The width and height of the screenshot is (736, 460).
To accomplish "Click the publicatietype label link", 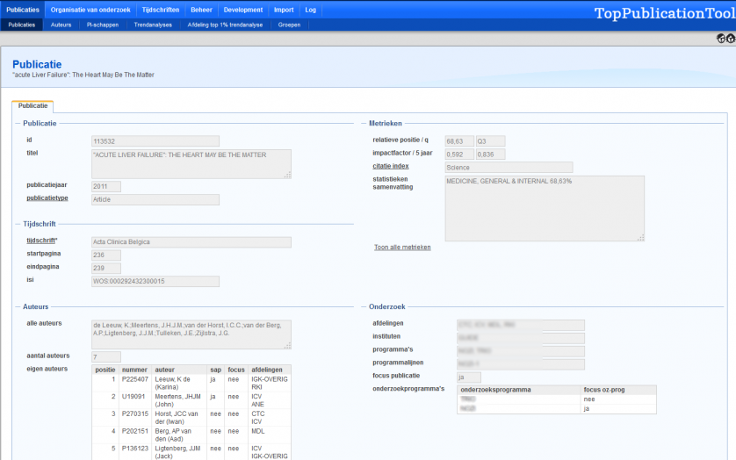I will [47, 198].
